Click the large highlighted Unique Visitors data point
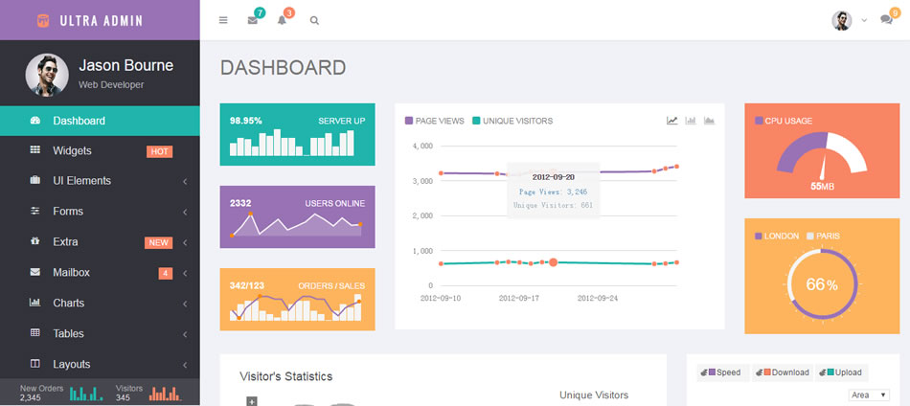 (x=553, y=262)
